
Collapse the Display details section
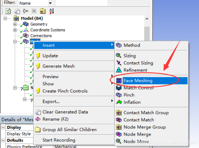tap(3, 127)
